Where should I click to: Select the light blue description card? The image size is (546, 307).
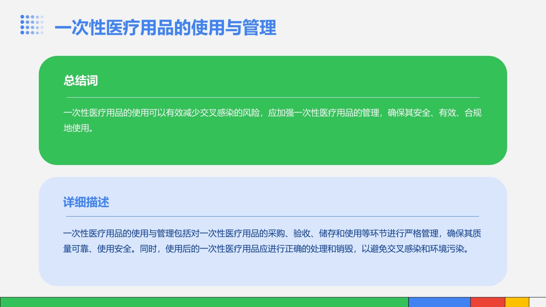point(273,232)
